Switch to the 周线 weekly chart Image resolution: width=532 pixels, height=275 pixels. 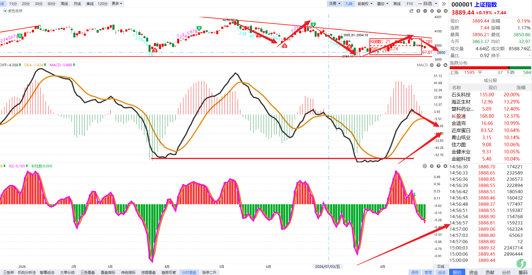coord(64,4)
